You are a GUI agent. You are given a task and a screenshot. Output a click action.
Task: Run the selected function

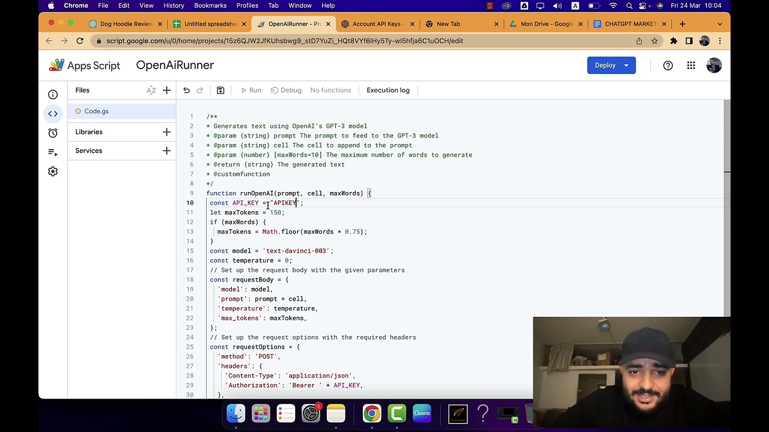(x=251, y=90)
